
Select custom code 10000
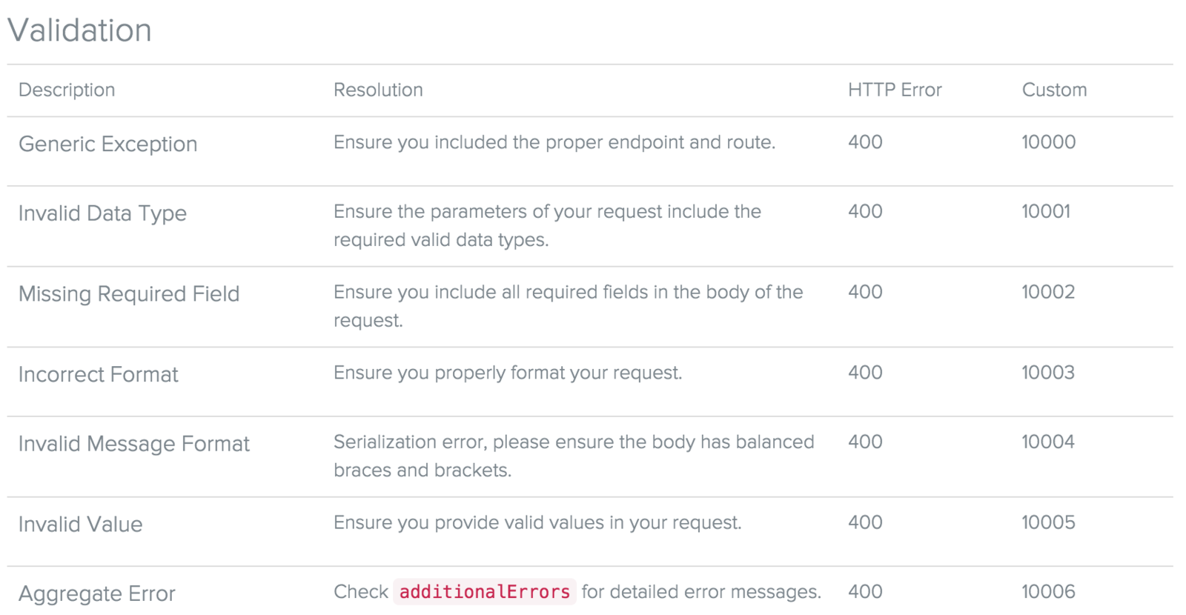click(1048, 142)
